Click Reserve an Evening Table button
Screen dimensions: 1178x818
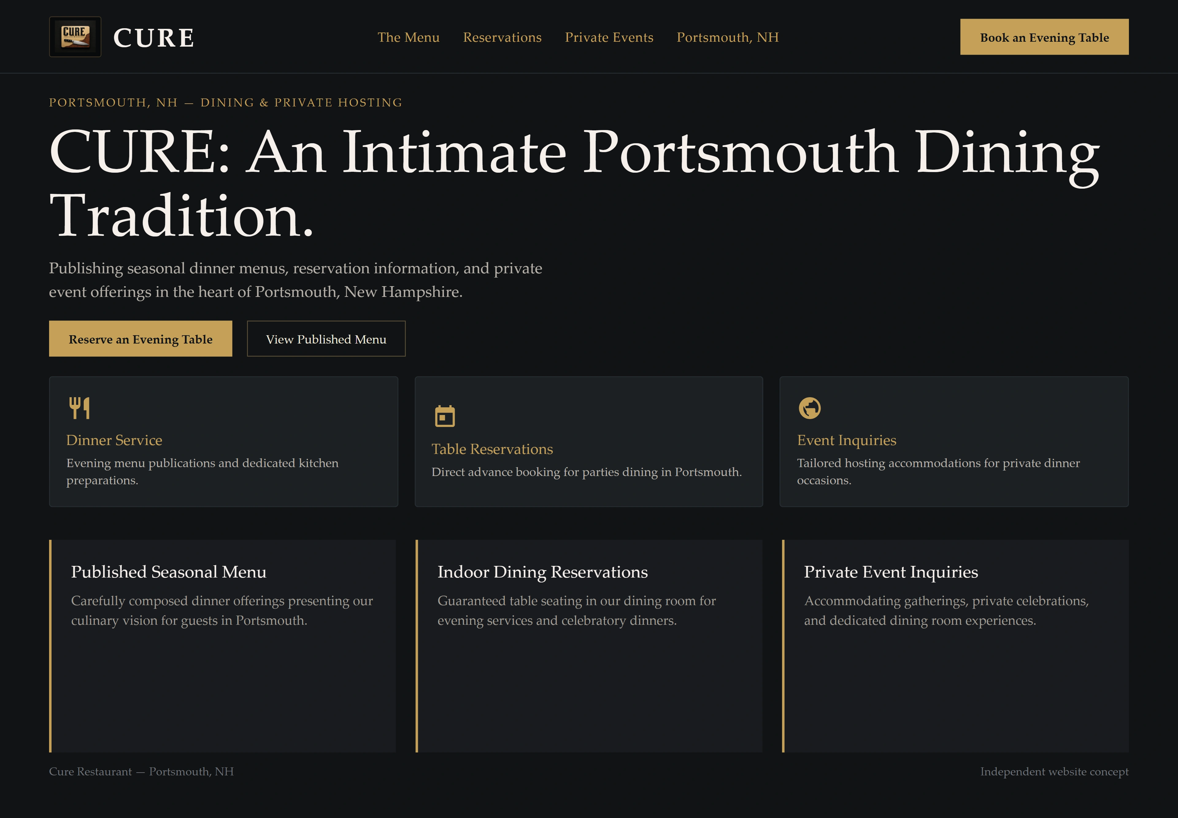click(x=141, y=339)
